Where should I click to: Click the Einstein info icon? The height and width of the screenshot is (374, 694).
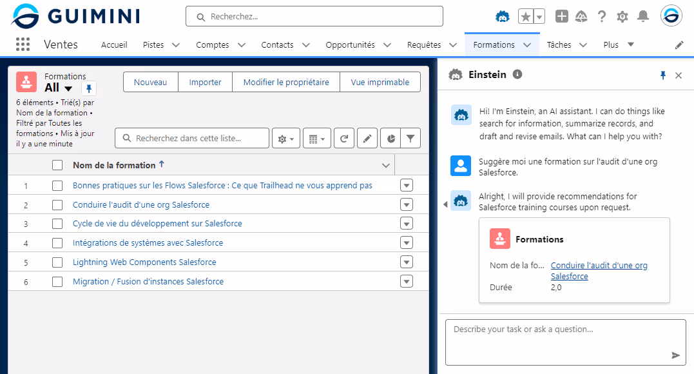tap(517, 74)
